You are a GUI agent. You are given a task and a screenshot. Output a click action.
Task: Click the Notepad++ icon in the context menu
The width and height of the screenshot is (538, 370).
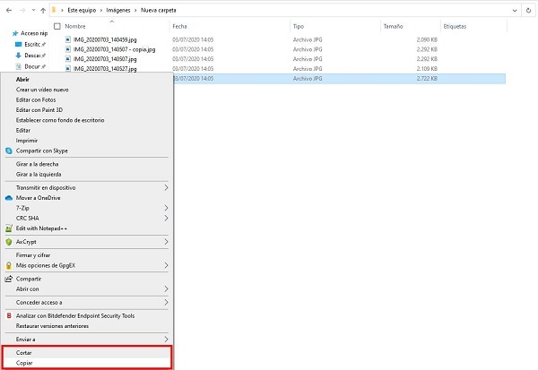8,228
